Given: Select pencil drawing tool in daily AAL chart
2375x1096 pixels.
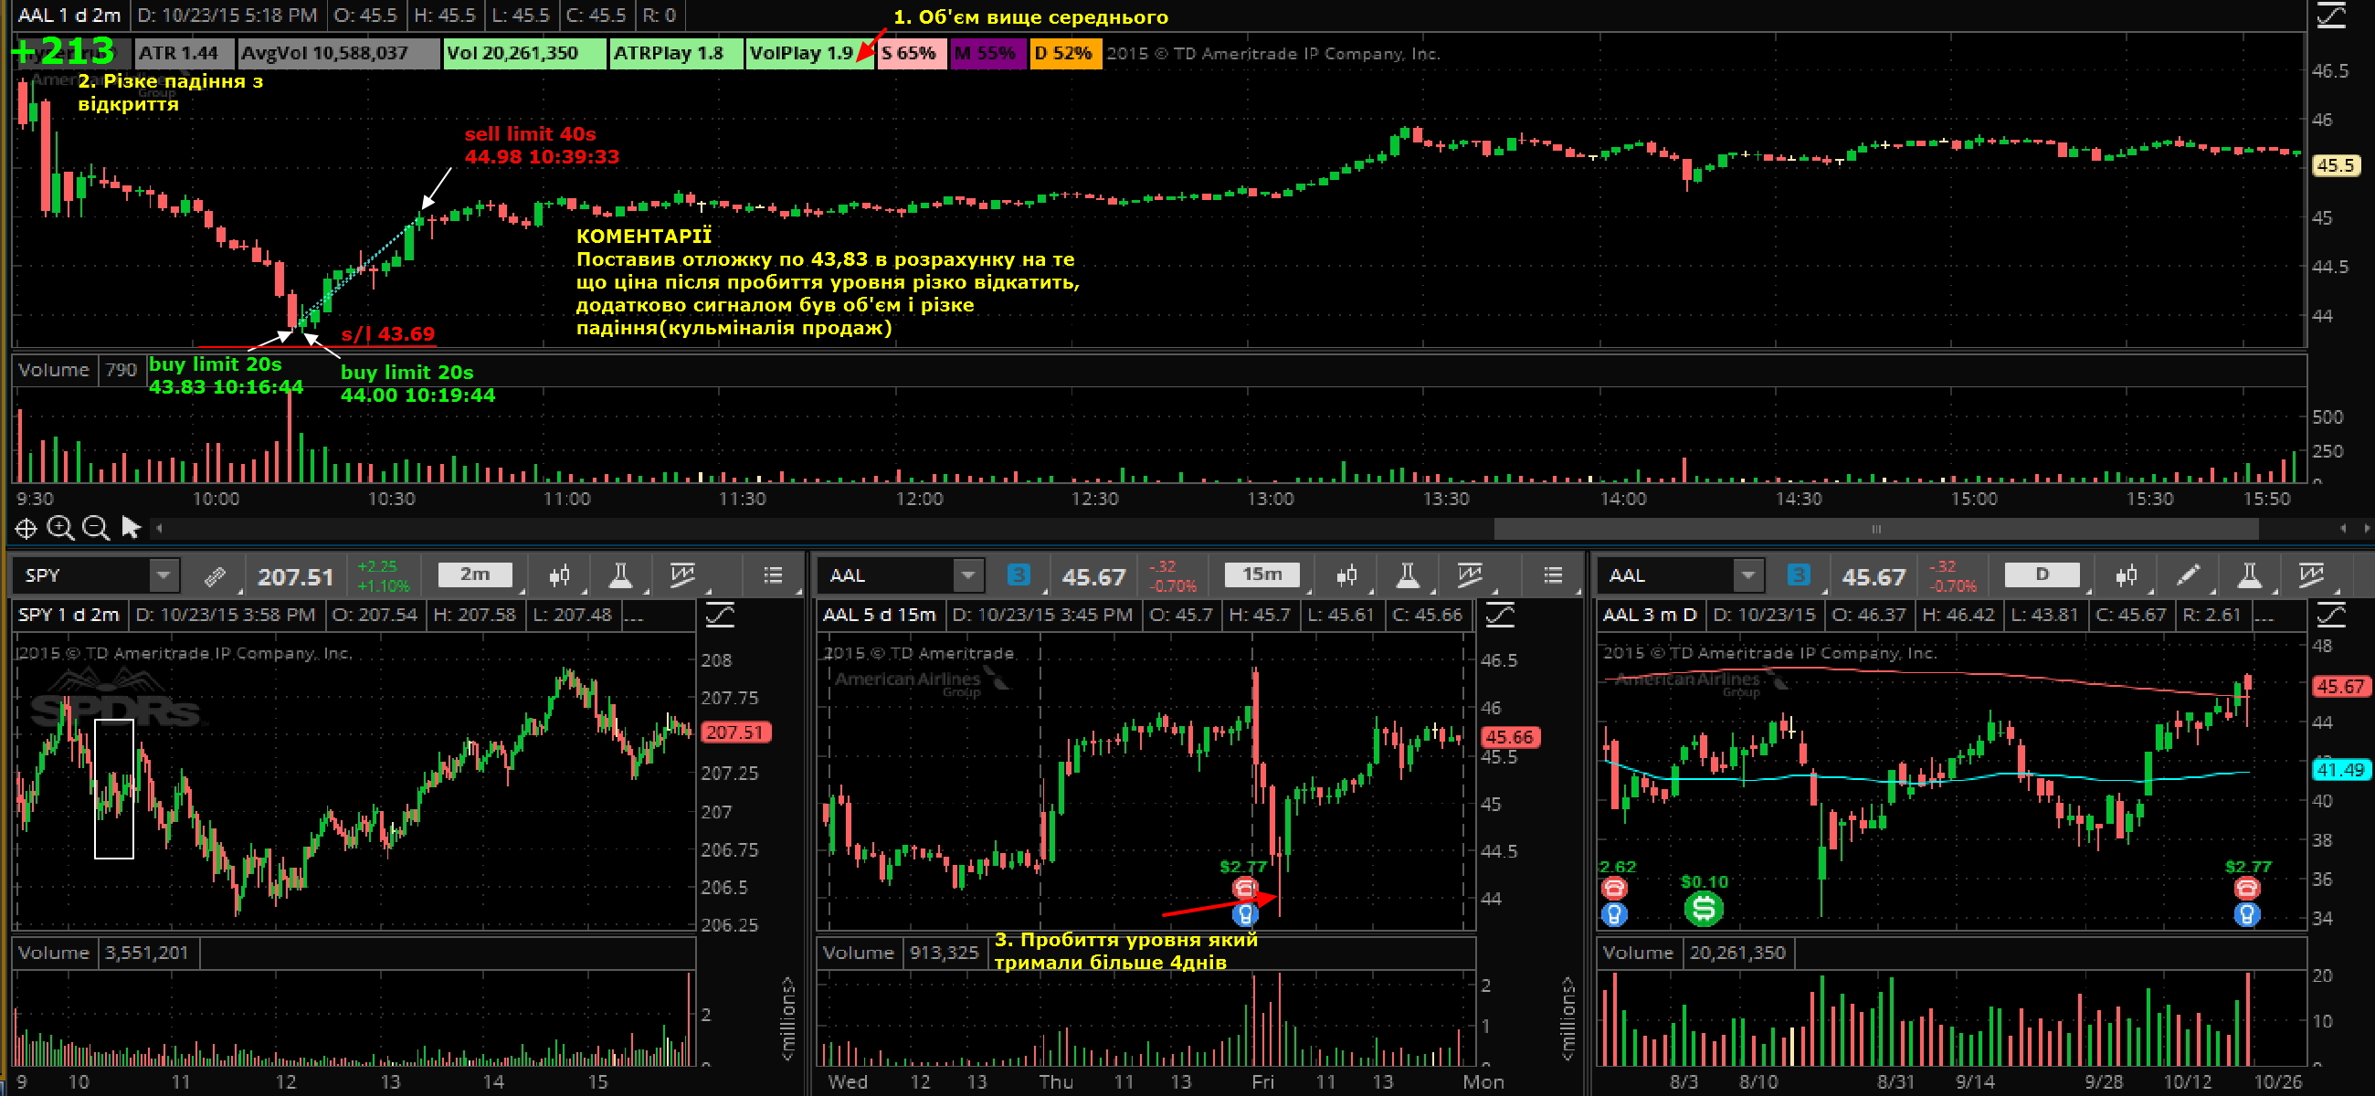Looking at the screenshot, I should coord(2188,576).
